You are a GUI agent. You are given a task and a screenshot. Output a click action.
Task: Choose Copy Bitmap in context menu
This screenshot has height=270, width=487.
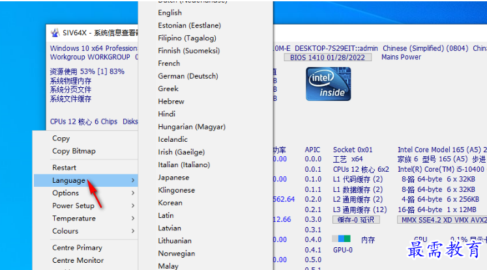tap(74, 151)
